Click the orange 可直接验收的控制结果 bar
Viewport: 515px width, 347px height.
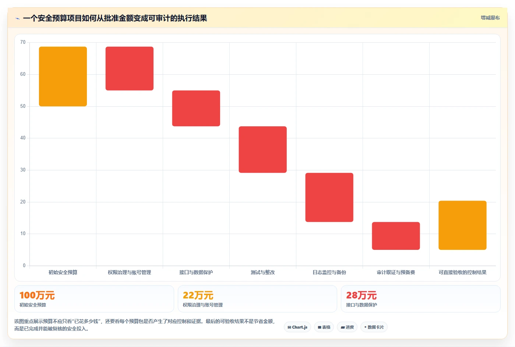coord(463,225)
